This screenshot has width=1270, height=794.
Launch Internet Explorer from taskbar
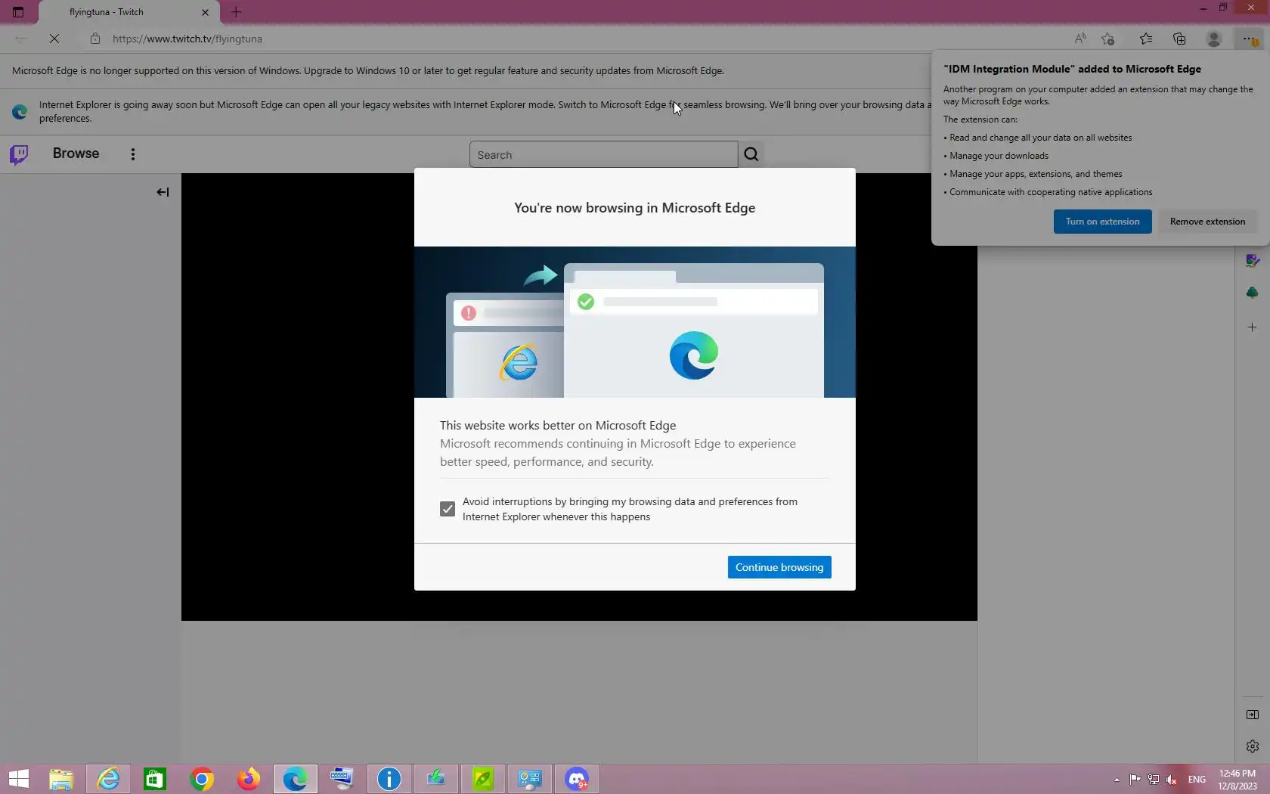[108, 779]
